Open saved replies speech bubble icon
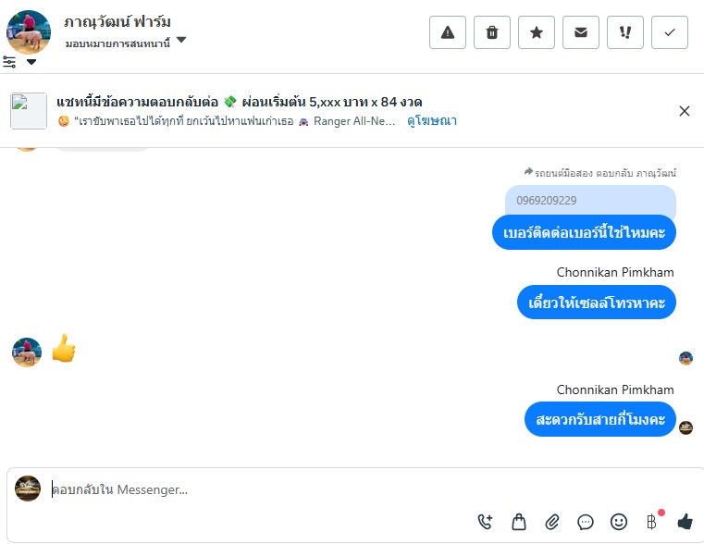Image resolution: width=704 pixels, height=544 pixels. click(x=586, y=522)
